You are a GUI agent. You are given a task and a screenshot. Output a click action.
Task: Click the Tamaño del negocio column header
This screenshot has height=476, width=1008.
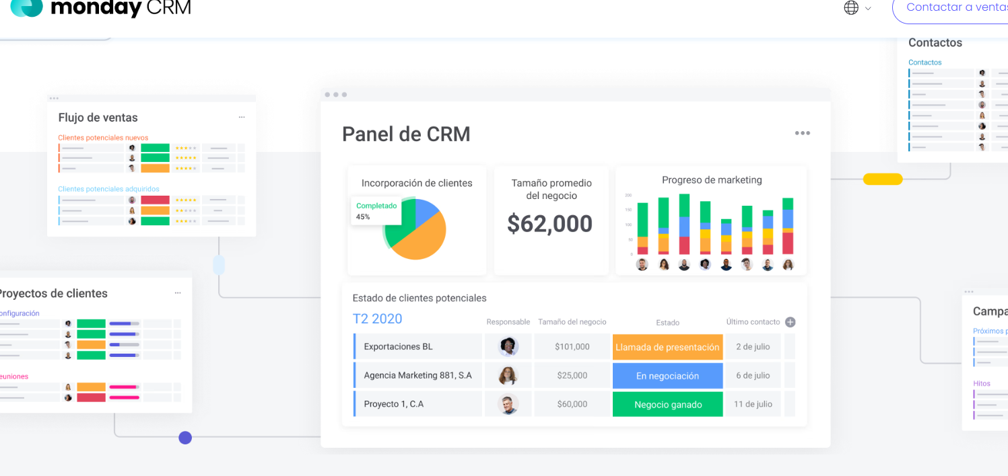click(x=572, y=322)
